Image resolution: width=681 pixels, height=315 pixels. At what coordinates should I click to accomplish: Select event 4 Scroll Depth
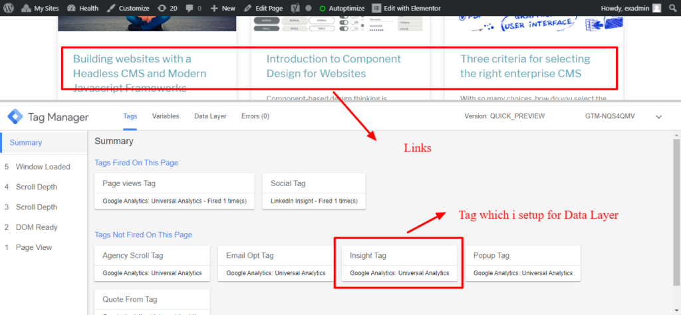(43, 187)
